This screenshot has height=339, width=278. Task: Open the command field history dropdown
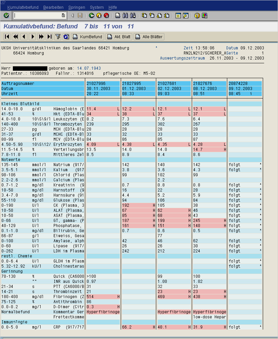63,15
